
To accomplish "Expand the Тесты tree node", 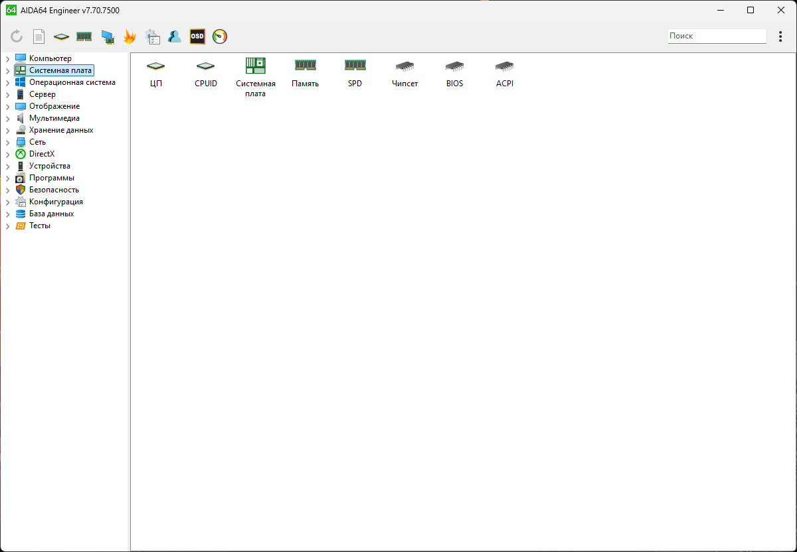I will [x=8, y=226].
